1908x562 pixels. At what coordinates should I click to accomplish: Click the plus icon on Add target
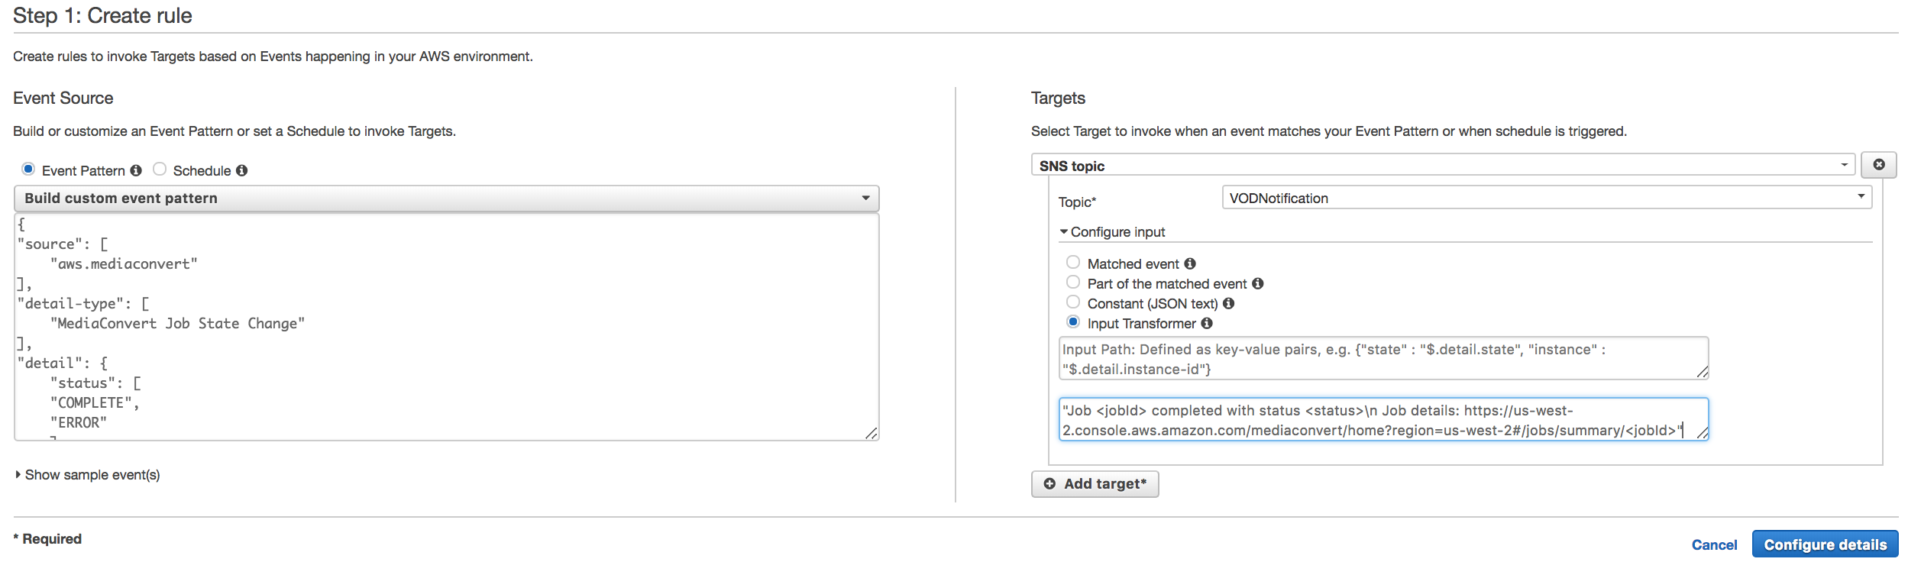1049,483
